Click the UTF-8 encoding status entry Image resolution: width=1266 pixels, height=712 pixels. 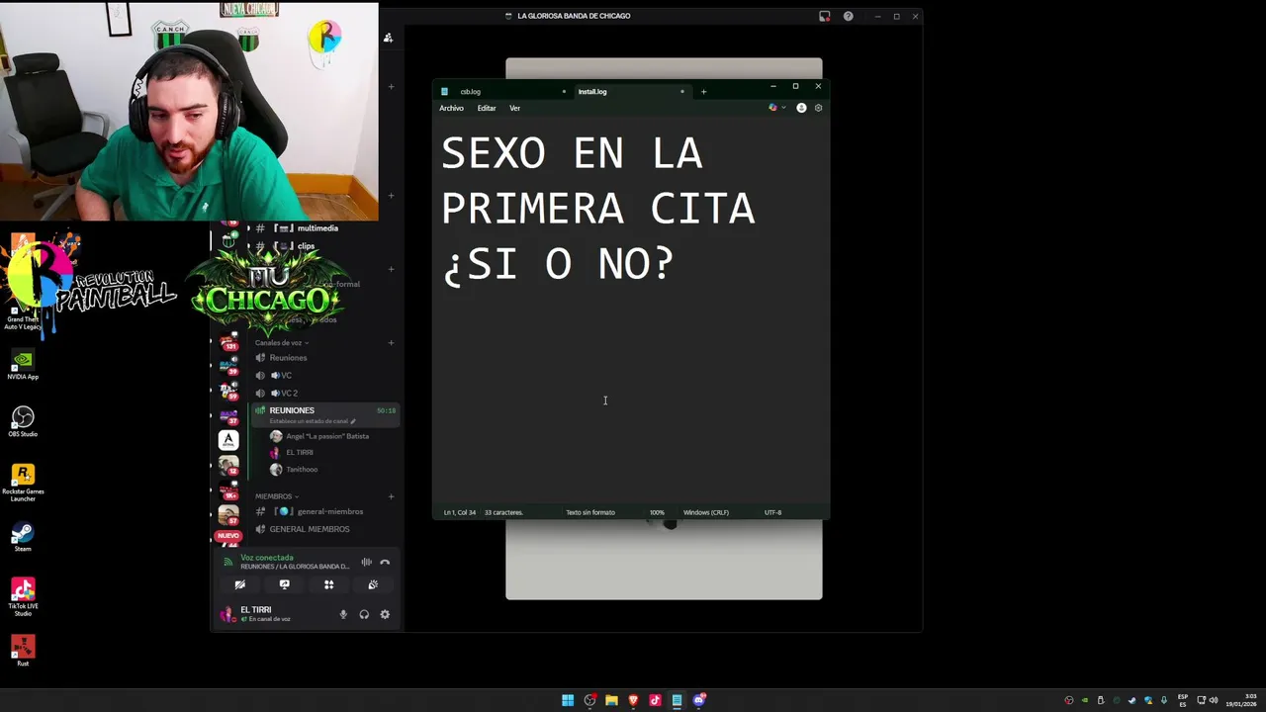[x=772, y=512]
